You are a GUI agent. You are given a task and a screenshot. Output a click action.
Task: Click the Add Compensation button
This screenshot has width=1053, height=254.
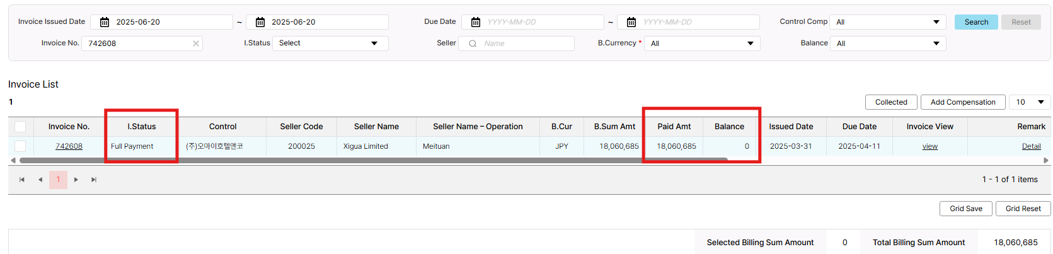tap(963, 102)
